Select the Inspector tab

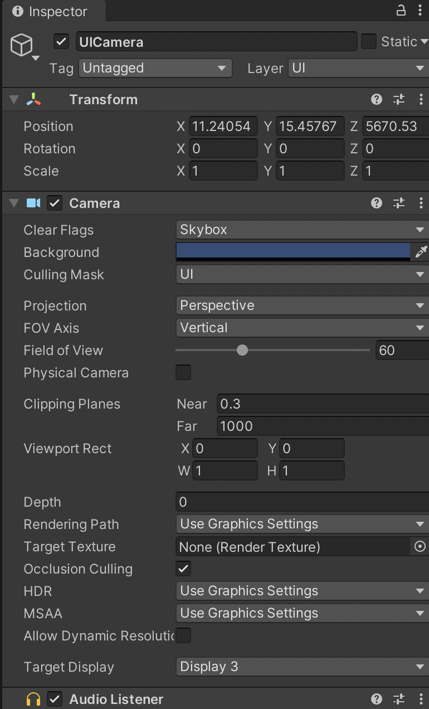click(x=50, y=11)
